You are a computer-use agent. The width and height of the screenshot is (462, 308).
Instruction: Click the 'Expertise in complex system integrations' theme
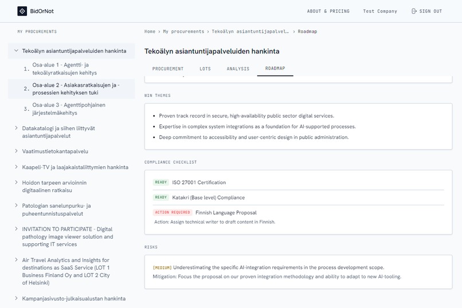(257, 126)
